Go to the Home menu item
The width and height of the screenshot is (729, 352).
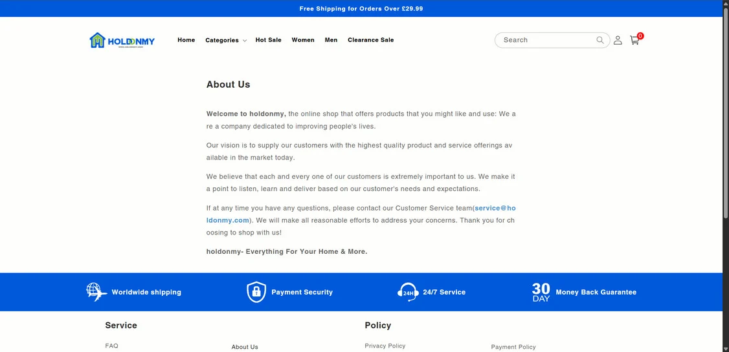pyautogui.click(x=186, y=40)
